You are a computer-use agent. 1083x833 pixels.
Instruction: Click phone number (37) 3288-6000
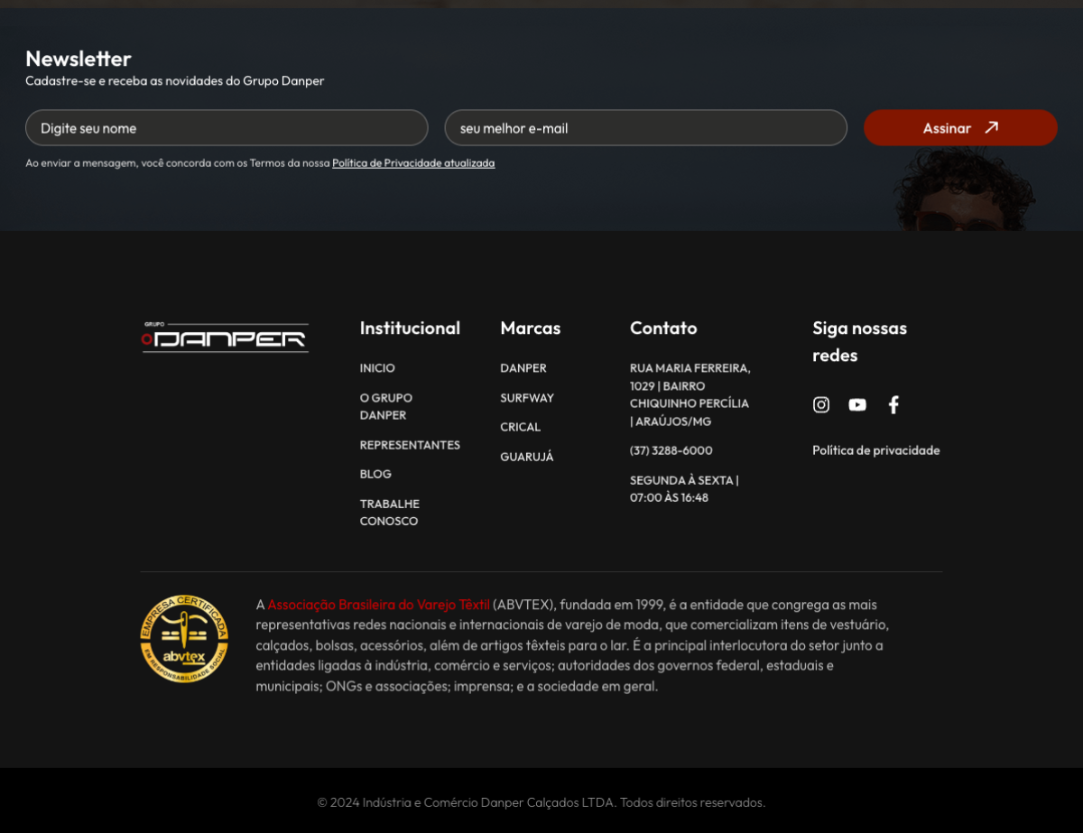671,450
